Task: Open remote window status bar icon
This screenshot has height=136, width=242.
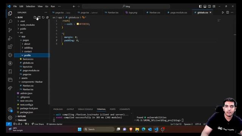Action: point(9,124)
